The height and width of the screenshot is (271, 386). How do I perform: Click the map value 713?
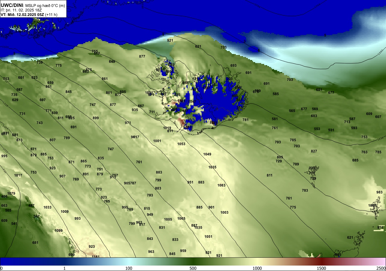click(x=347, y=122)
